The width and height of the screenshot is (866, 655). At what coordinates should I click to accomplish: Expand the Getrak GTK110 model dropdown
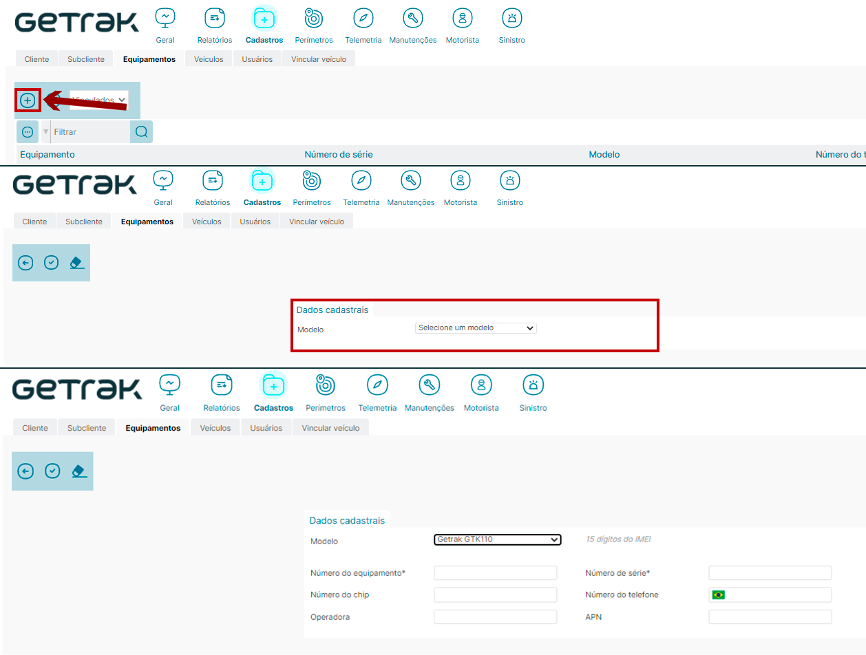click(497, 540)
